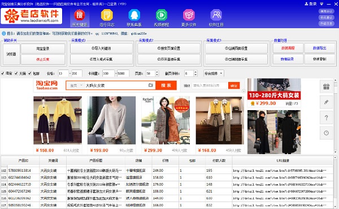The height and width of the screenshot is (209, 339).
Task: Expand the 综合排序 sort dropdown
Action: tap(214, 73)
